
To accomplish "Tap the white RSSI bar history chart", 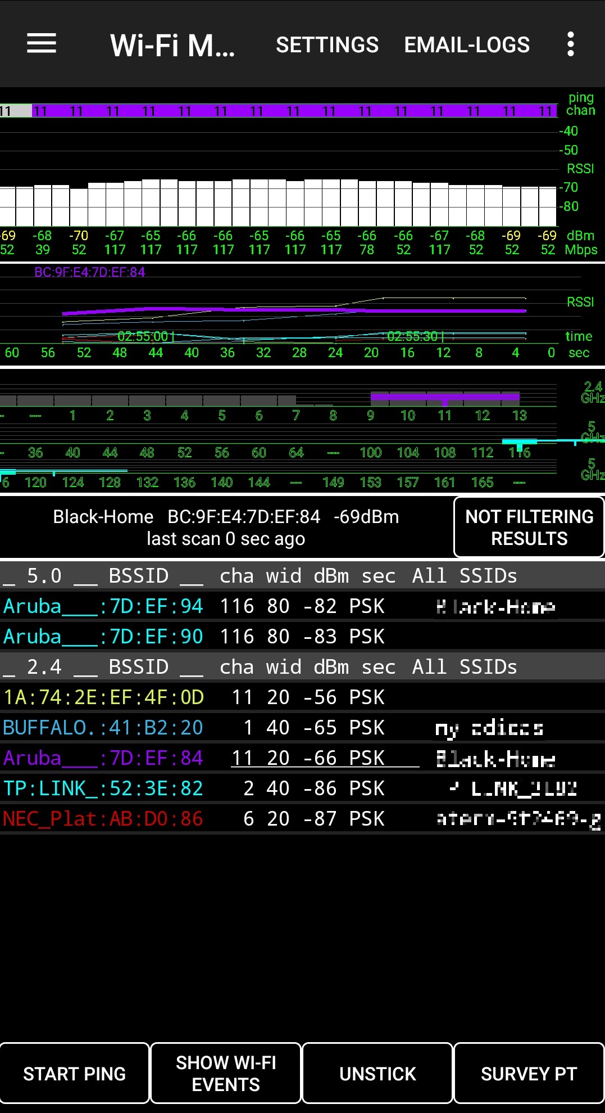I will (x=278, y=203).
